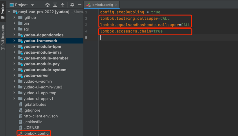The width and height of the screenshot is (238, 136).
Task: Click the http-client.env.json file icon
Action: point(20,116)
